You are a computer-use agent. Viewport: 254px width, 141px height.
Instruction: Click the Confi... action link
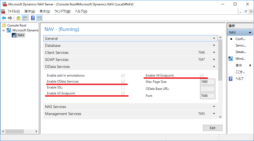[x=240, y=39]
